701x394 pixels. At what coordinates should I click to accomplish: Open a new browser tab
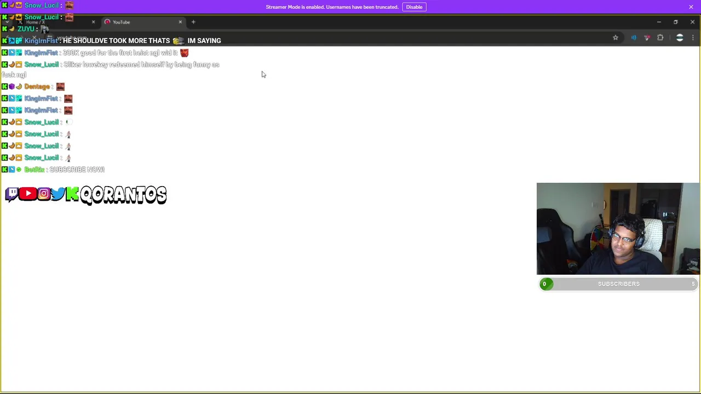coord(193,22)
